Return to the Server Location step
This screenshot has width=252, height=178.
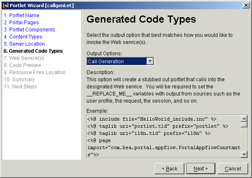pos(24,44)
